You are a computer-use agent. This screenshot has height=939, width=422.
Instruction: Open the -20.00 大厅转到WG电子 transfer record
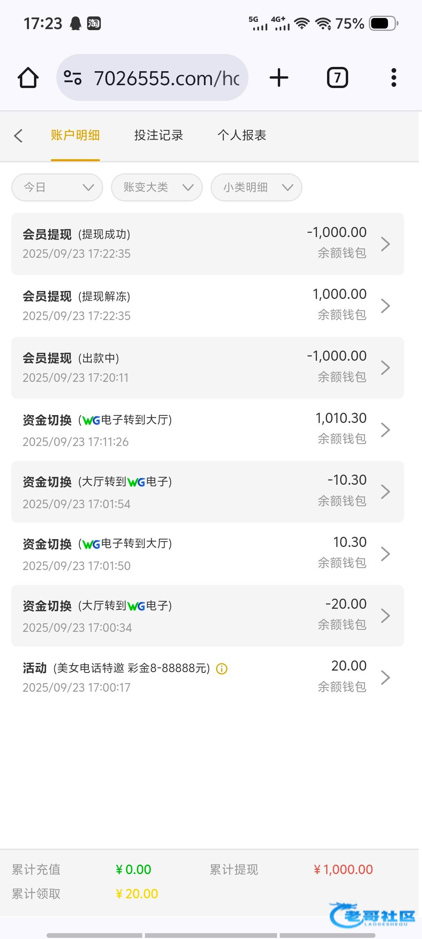point(207,615)
